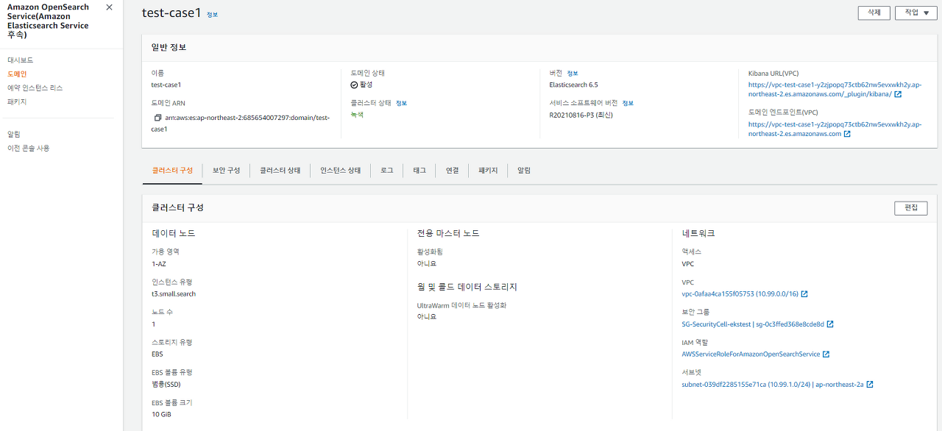Switch to the 알림 tab

point(524,171)
